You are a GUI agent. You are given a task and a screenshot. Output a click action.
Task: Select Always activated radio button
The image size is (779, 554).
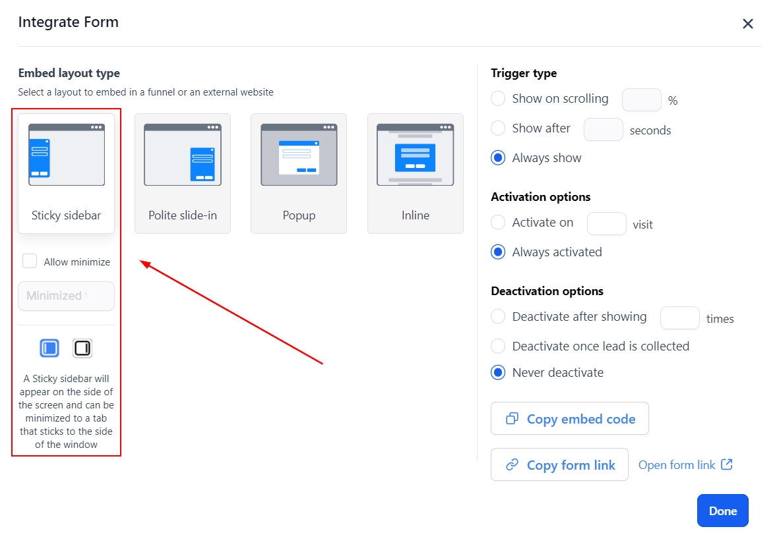498,252
